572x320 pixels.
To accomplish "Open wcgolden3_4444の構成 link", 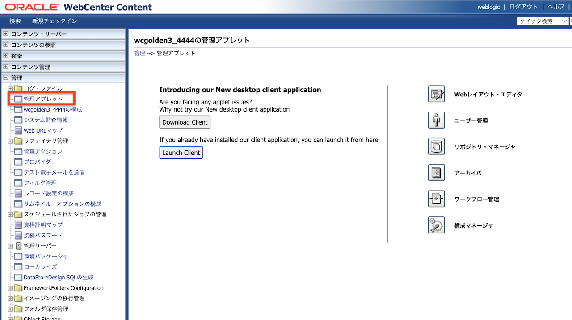I will click(53, 109).
